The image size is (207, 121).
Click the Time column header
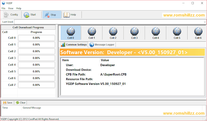(11, 108)
